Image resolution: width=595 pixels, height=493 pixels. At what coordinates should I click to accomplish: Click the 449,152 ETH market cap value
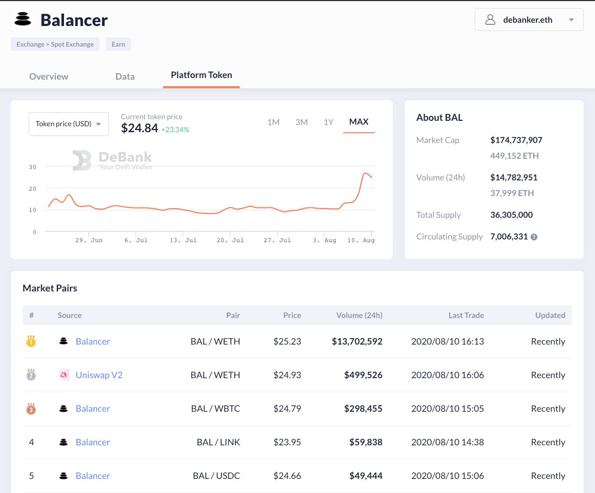(514, 155)
